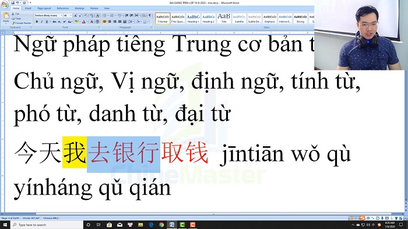The height and width of the screenshot is (229, 408).
Task: Click the Multilevel List icon
Action: pos(119,16)
